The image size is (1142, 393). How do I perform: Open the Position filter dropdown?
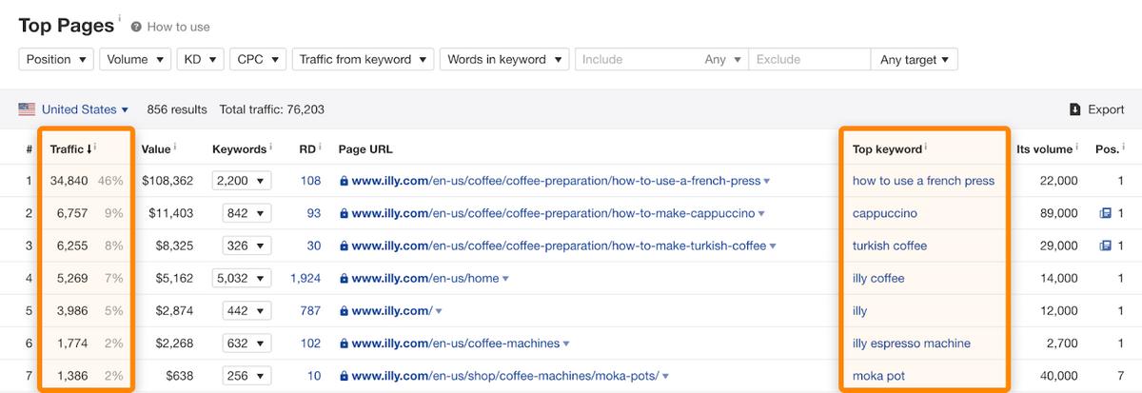coord(56,59)
